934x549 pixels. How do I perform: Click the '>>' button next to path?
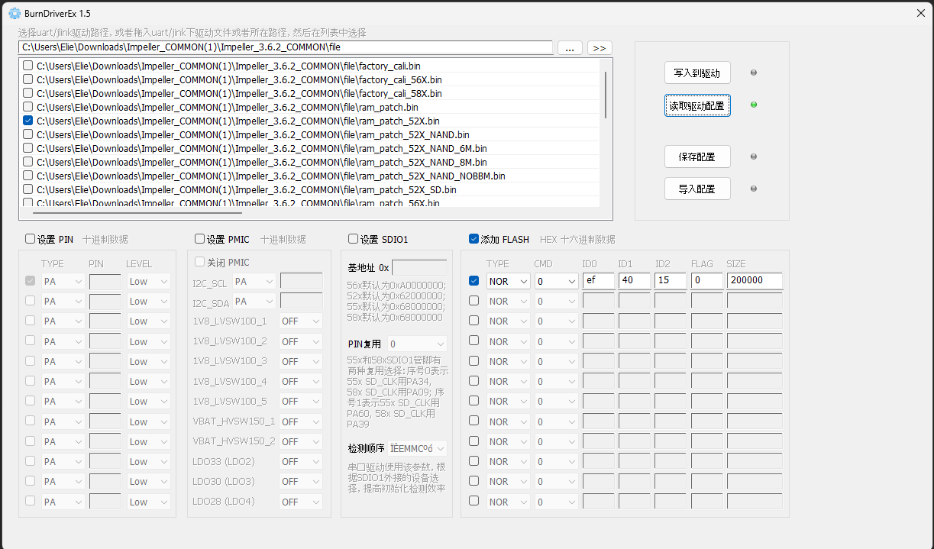coord(600,47)
